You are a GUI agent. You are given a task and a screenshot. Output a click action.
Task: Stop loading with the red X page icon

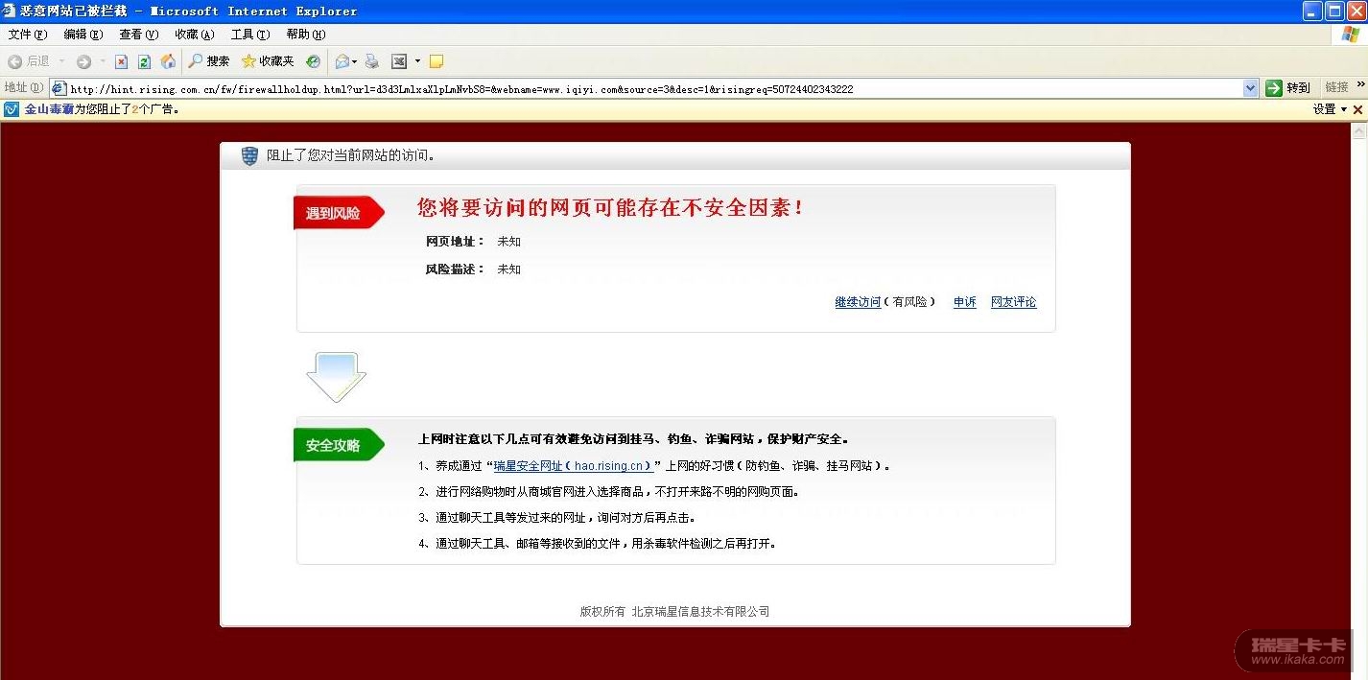[x=122, y=61]
